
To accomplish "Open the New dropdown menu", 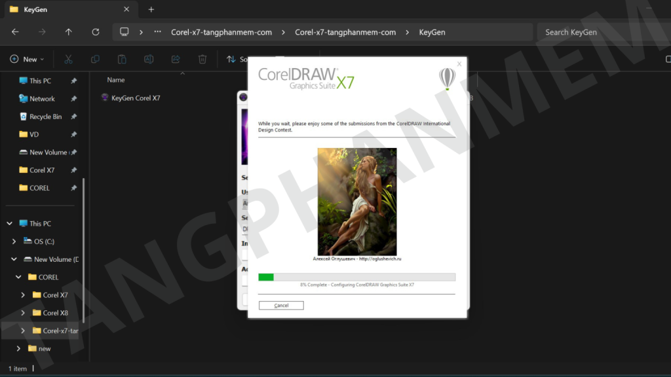I will pyautogui.click(x=27, y=59).
